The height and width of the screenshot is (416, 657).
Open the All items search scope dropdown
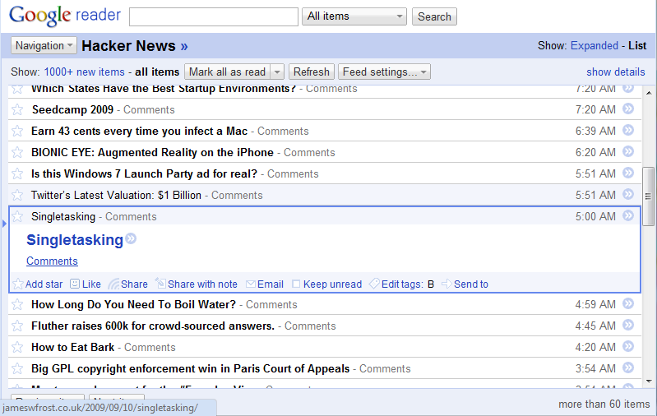354,16
